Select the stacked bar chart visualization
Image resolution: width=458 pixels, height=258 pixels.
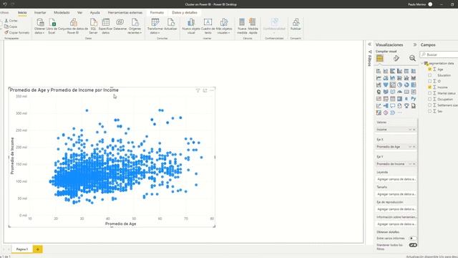[x=379, y=71]
